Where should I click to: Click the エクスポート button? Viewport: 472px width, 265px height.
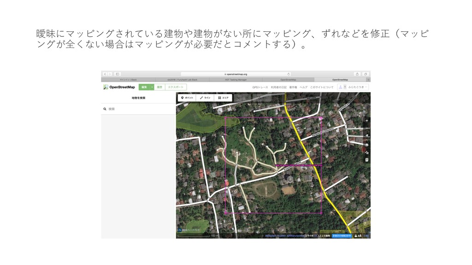pyautogui.click(x=176, y=87)
